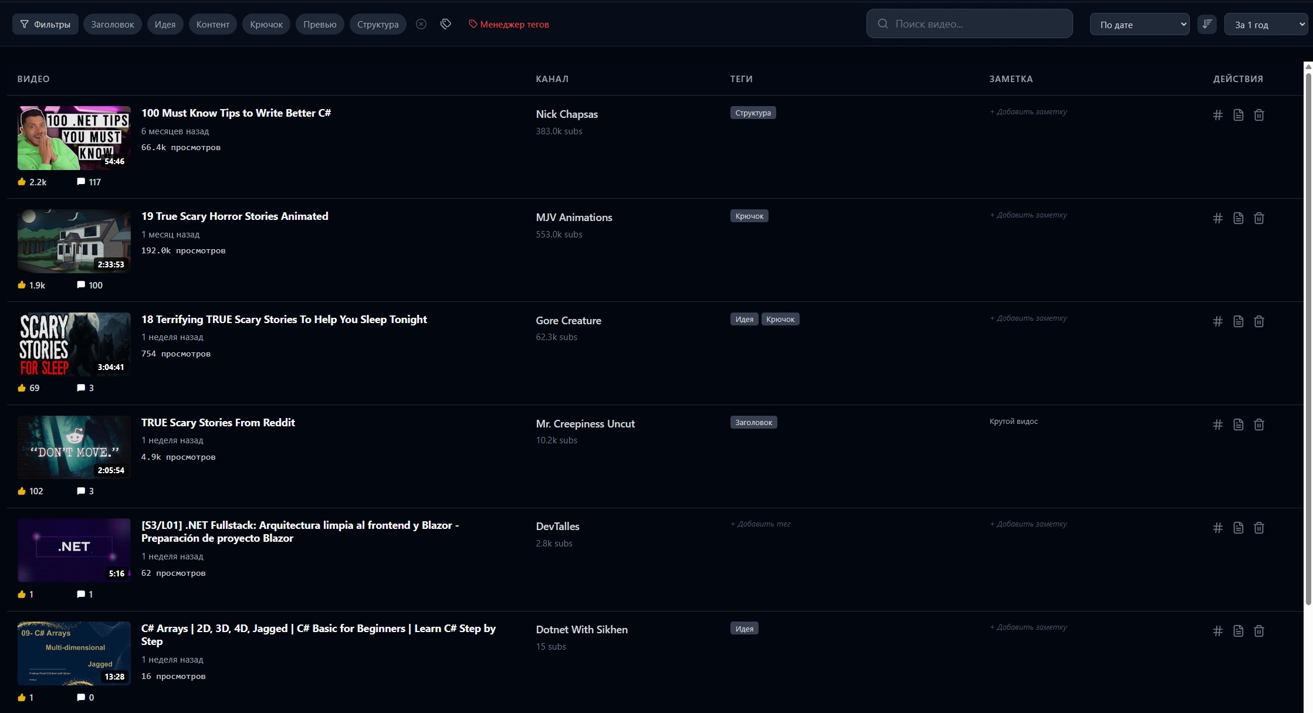This screenshot has height=713, width=1313.
Task: Toggle the sort direction icon button
Action: pos(1207,24)
